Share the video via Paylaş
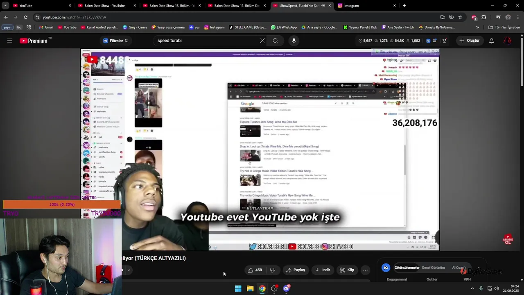524x295 pixels. click(x=296, y=270)
